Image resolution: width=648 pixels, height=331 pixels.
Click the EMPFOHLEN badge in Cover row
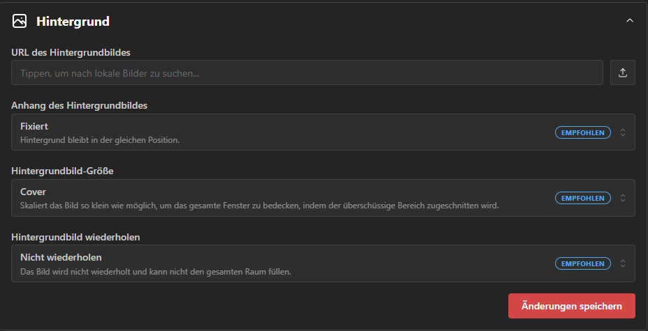coord(583,198)
